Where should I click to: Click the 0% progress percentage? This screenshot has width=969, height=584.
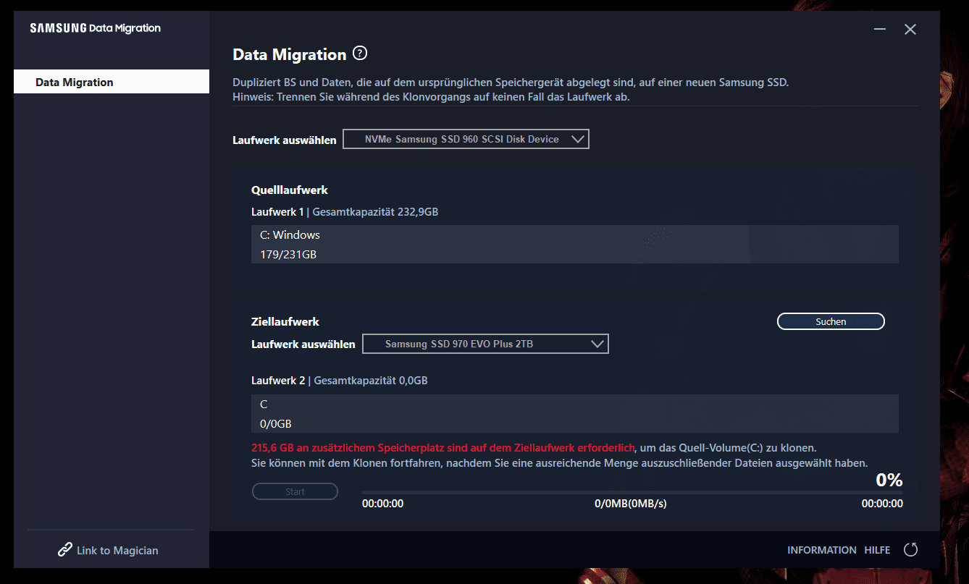[889, 480]
